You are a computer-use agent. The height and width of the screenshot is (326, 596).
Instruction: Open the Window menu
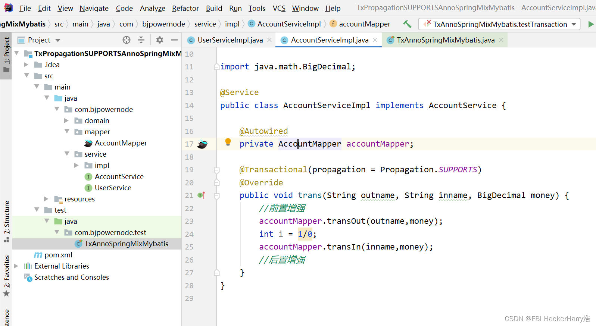[305, 8]
